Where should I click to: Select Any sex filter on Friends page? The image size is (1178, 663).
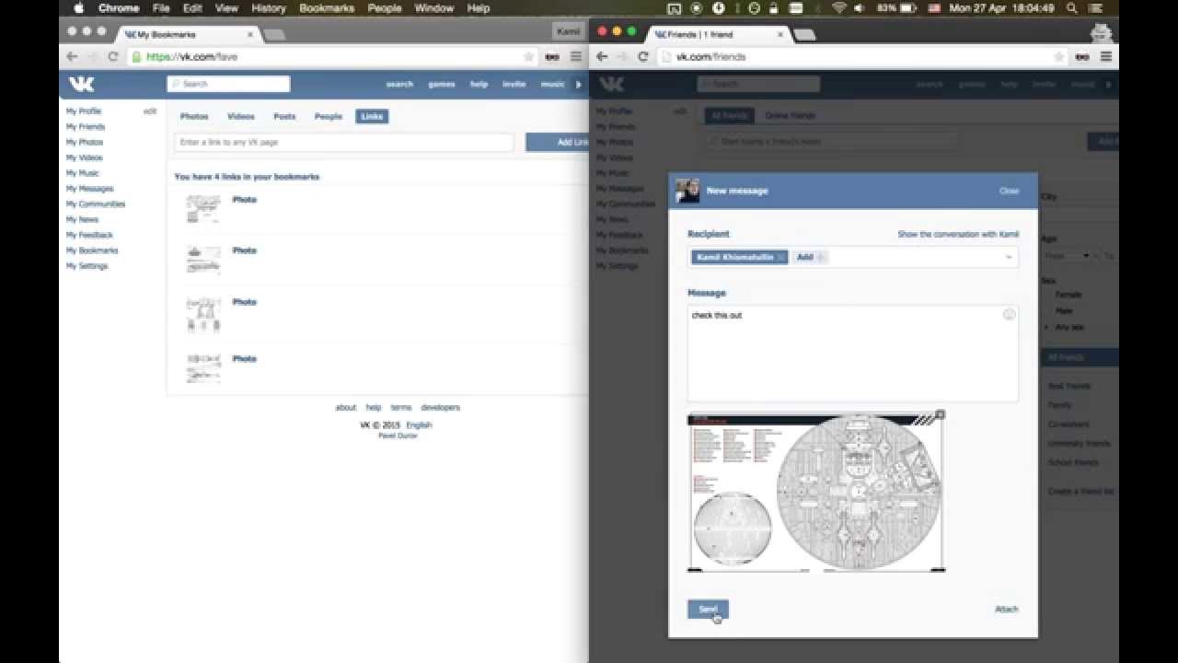pos(1068,327)
